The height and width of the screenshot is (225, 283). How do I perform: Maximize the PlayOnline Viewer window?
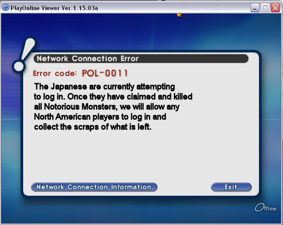pos(265,8)
